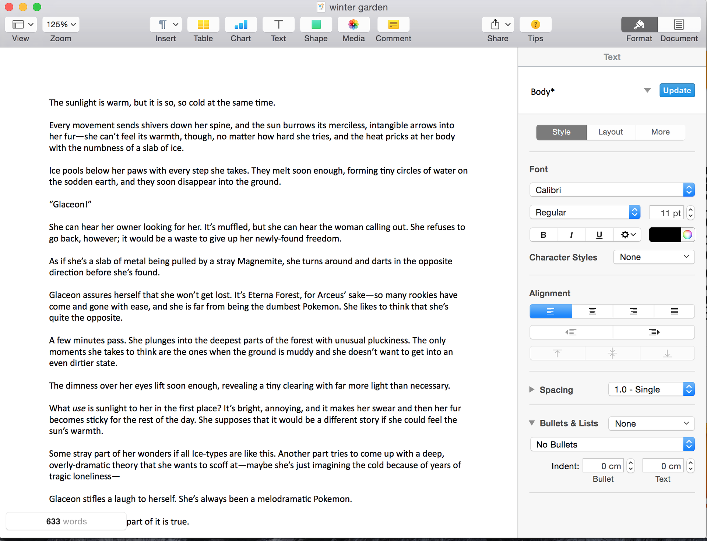Click the Text indent stepper

tap(691, 466)
